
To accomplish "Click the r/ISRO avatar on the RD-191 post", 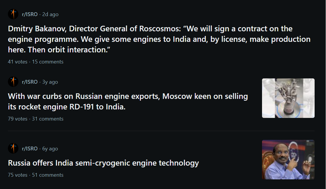I will pos(13,82).
